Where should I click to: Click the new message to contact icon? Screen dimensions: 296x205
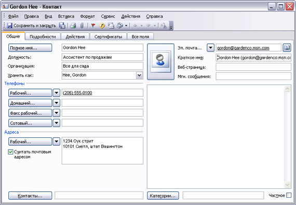111,25
